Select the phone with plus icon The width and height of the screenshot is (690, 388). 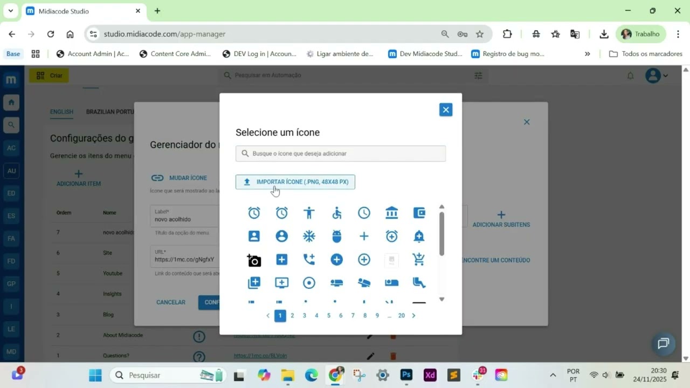[309, 260]
